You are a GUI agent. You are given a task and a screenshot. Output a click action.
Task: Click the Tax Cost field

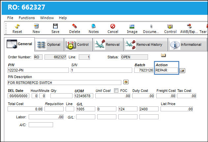tap(187, 96)
